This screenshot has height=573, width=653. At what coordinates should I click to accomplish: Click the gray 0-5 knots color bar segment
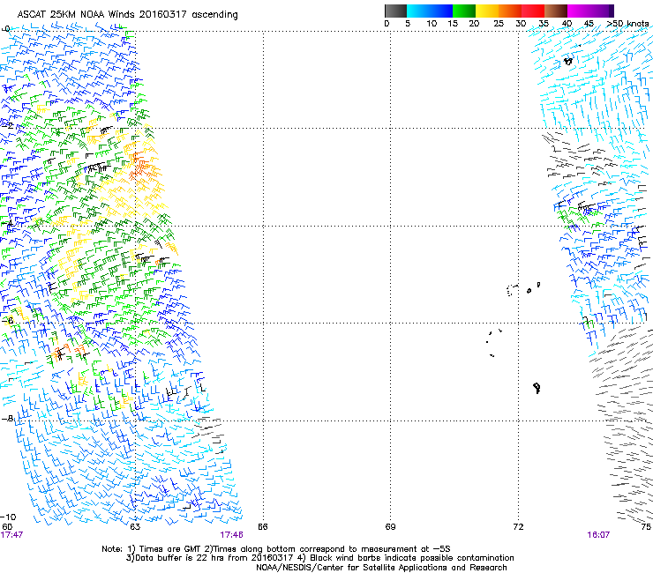pos(395,11)
